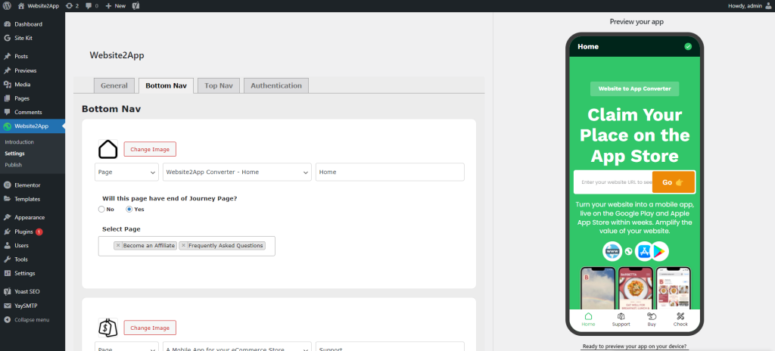The height and width of the screenshot is (351, 775).
Task: Click the green checkmark in the phone header
Action: 688,46
